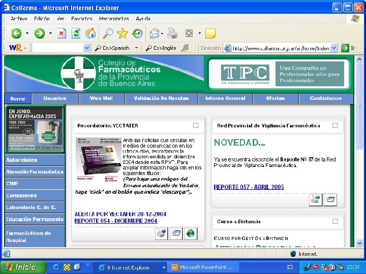Open REPORTE 054 - DICIEMBRE 2004 link
Screen dimensions: 366x274
pyautogui.click(x=116, y=221)
